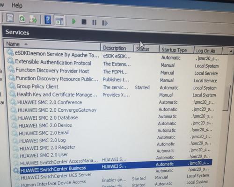Viewport: 234px width, 187px height.
Task: Select HUAWEI SMC 2.0 Log service
Action: click(x=43, y=141)
